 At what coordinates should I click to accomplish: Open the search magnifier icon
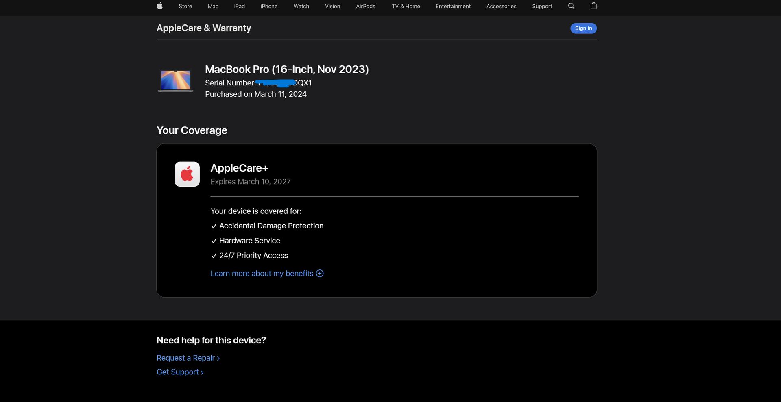pyautogui.click(x=571, y=6)
